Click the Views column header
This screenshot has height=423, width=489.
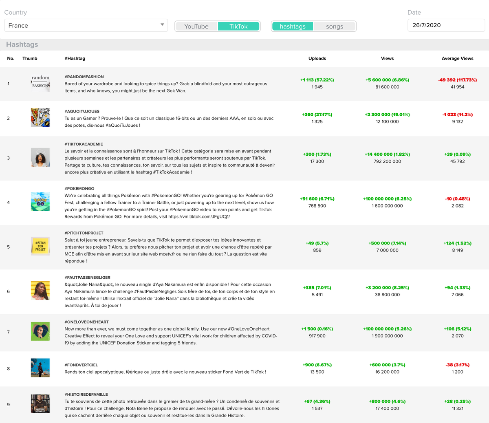[387, 58]
